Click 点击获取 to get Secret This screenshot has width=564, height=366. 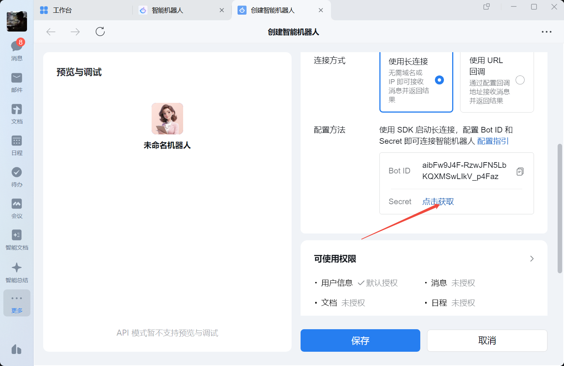(438, 202)
